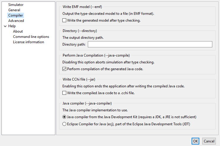Open the Simulator options page
The image size is (220, 146).
[16, 5]
